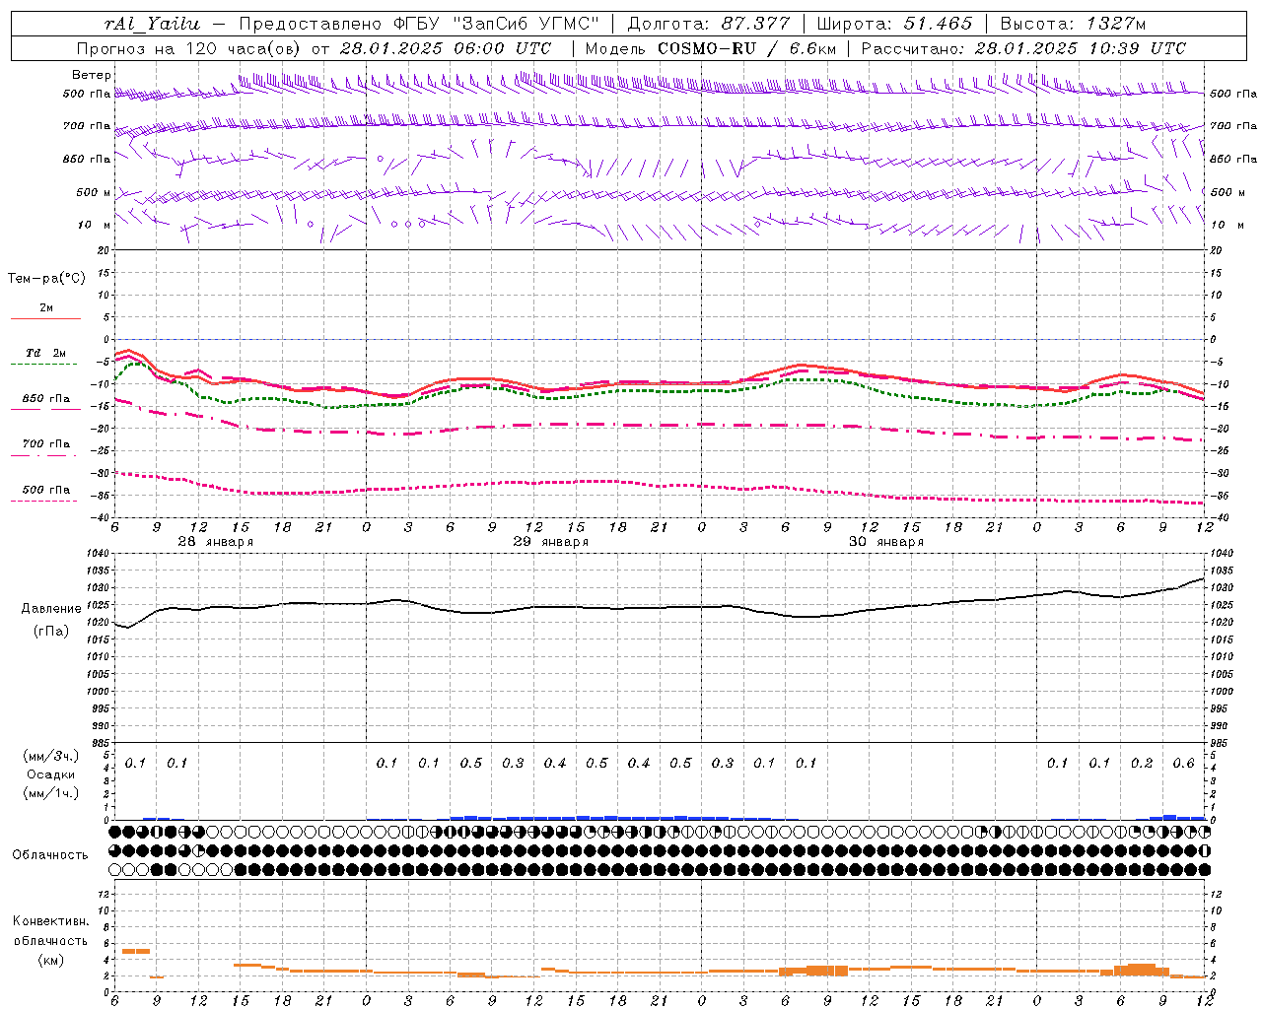Click the 30 января date label
The height and width of the screenshot is (1009, 1262).
(885, 542)
